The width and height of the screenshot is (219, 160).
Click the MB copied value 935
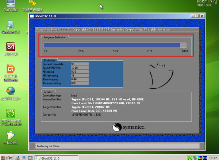pyautogui.click(x=80, y=72)
